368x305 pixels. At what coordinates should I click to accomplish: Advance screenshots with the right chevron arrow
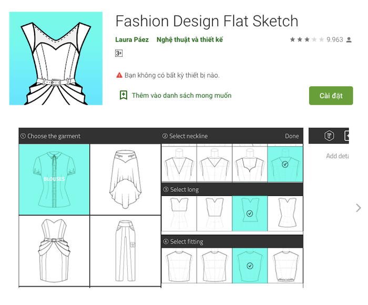click(358, 208)
